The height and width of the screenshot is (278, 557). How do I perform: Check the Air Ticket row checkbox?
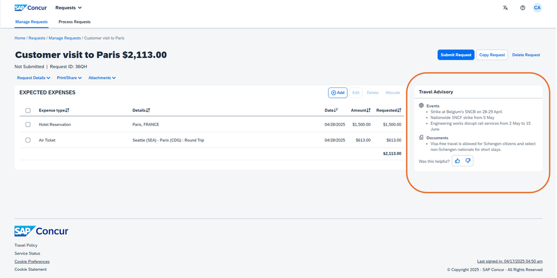click(x=28, y=140)
